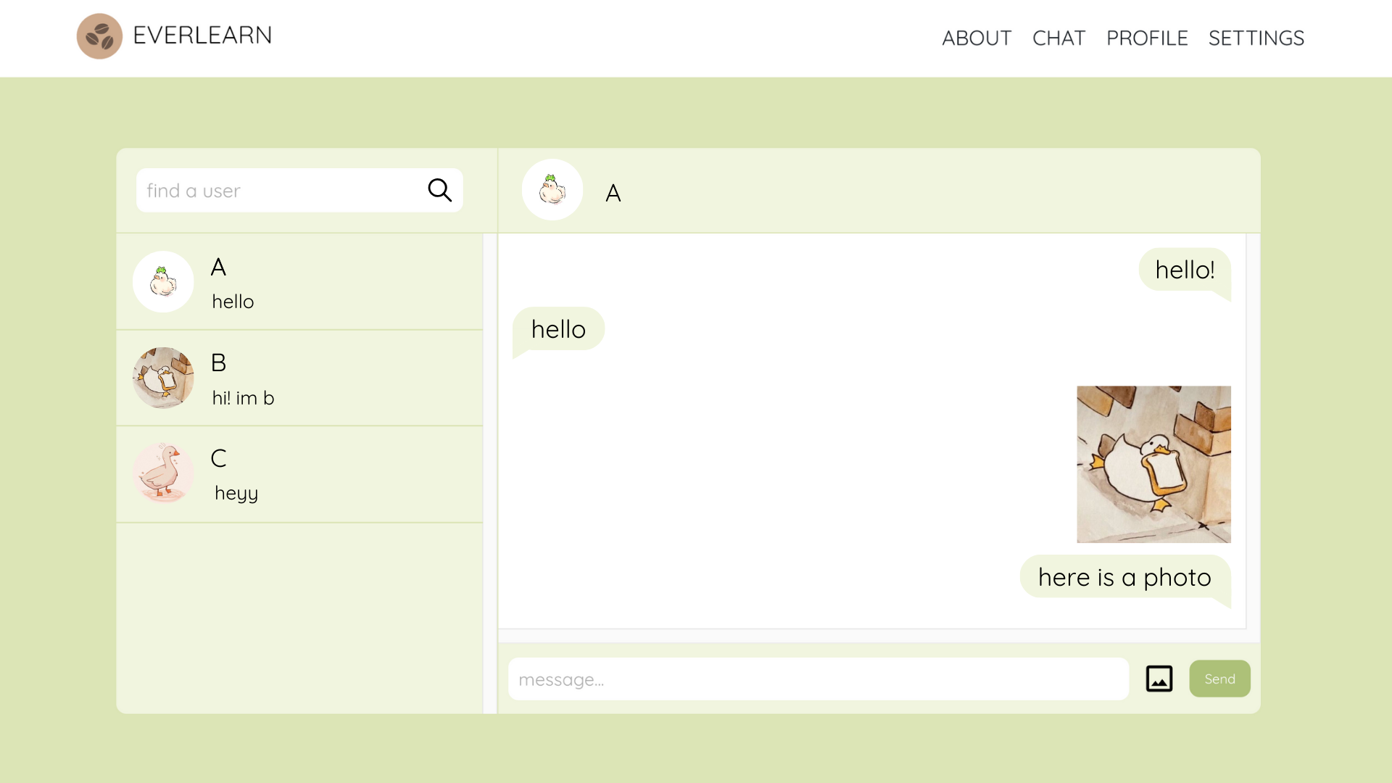The height and width of the screenshot is (783, 1392).
Task: Click the message text input
Action: click(818, 679)
